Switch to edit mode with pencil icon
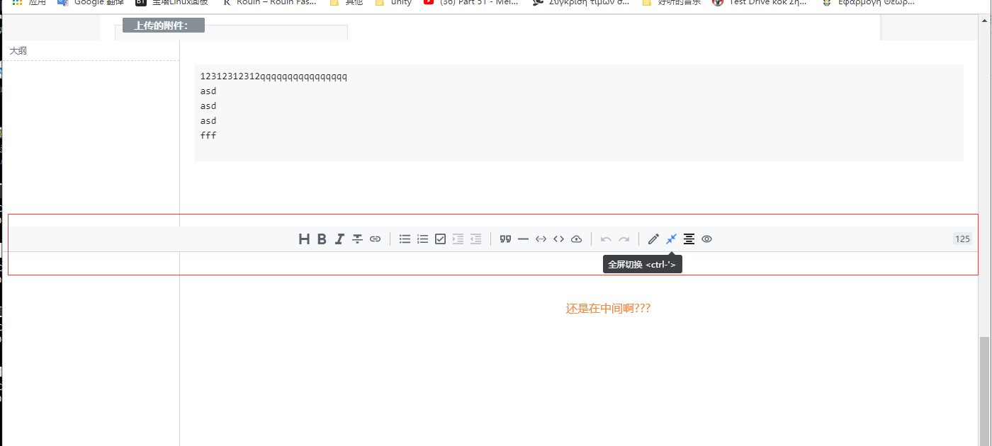 653,239
